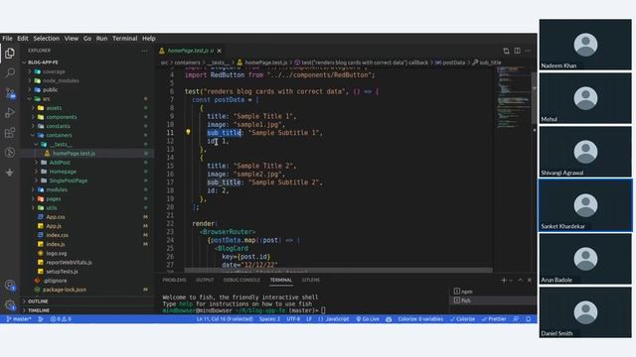Switch to the GitLens panel tab

pyautogui.click(x=311, y=280)
